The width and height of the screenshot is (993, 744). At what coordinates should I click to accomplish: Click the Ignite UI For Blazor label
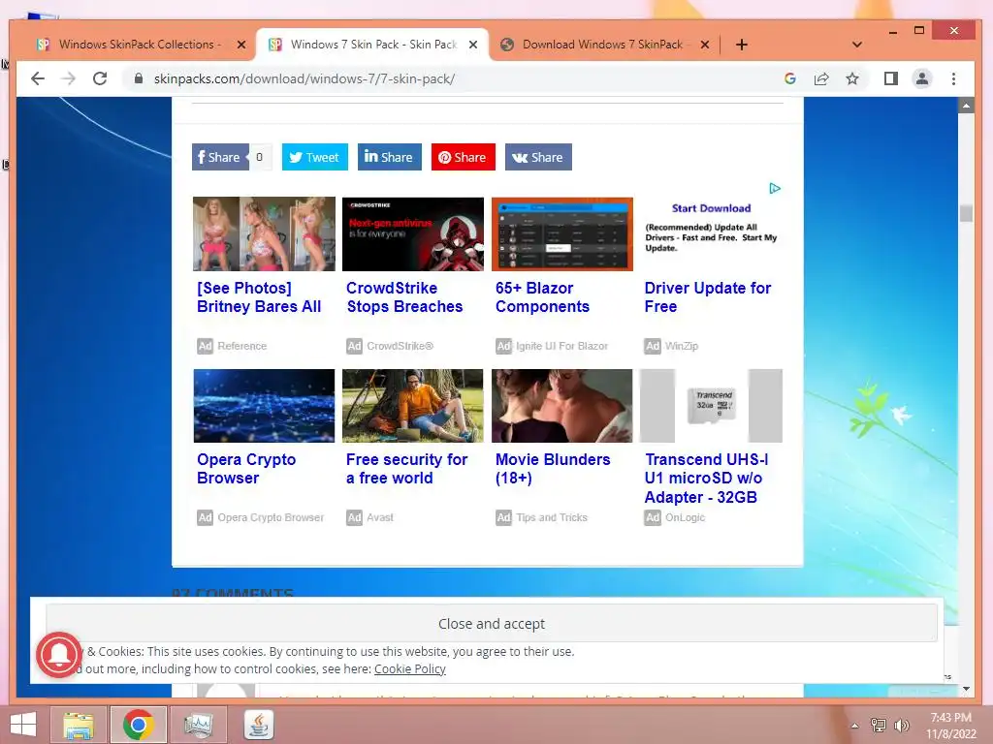tap(561, 346)
